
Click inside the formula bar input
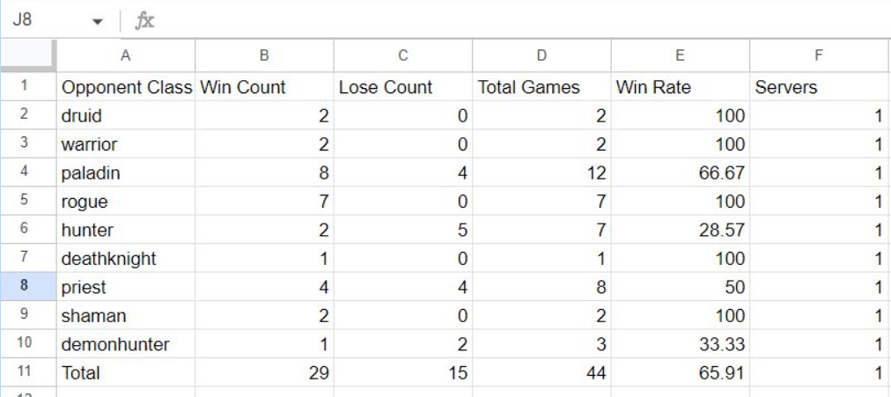tap(523, 21)
